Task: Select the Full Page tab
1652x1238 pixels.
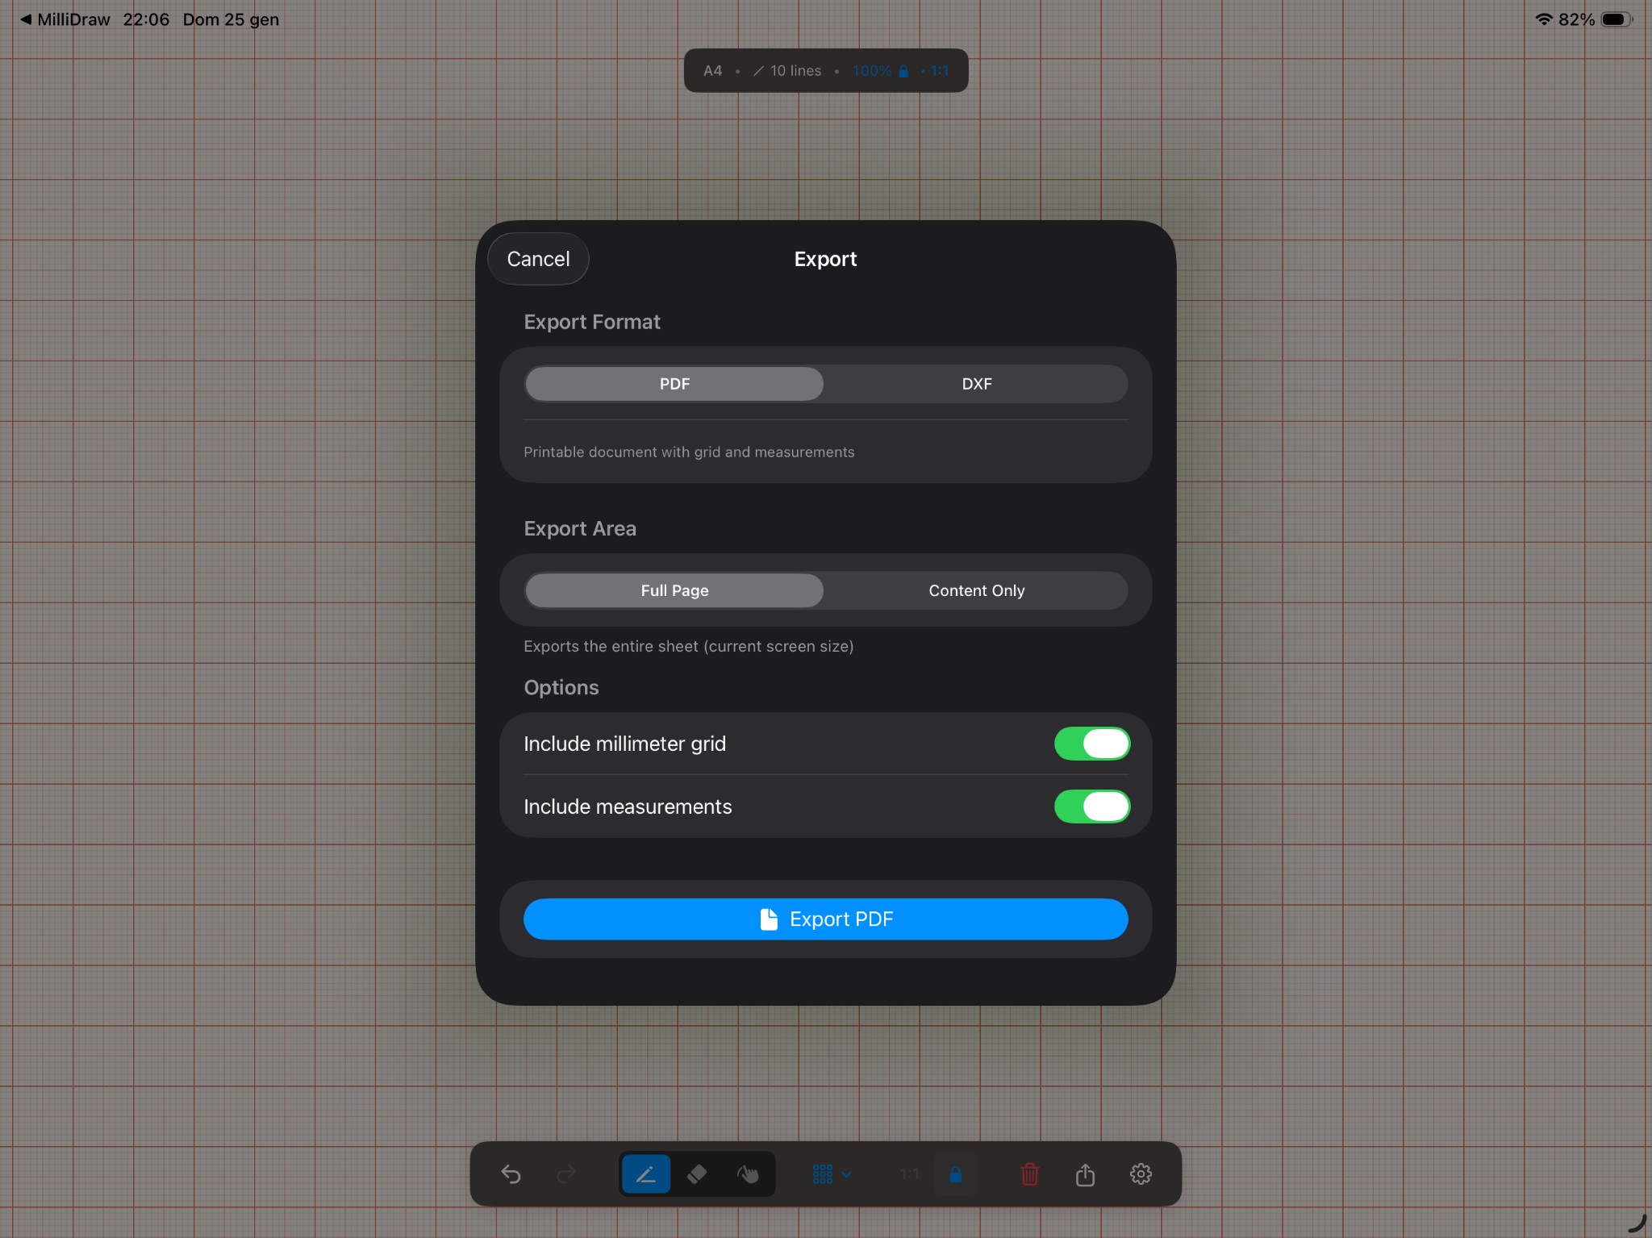Action: click(674, 590)
